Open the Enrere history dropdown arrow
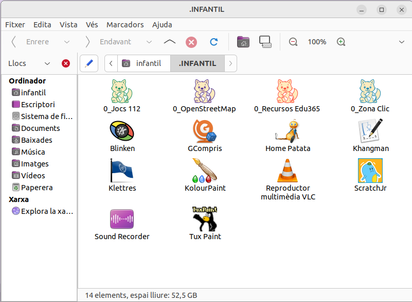The width and height of the screenshot is (412, 302). (67, 42)
